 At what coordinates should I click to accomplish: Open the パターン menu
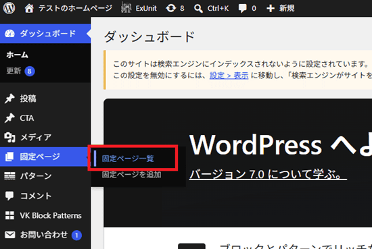click(36, 176)
